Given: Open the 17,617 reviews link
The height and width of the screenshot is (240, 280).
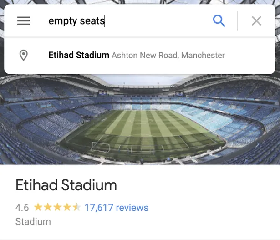Looking at the screenshot, I should pyautogui.click(x=117, y=208).
